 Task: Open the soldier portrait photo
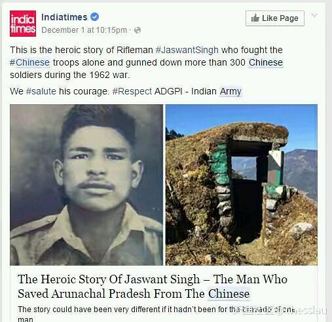(86, 185)
